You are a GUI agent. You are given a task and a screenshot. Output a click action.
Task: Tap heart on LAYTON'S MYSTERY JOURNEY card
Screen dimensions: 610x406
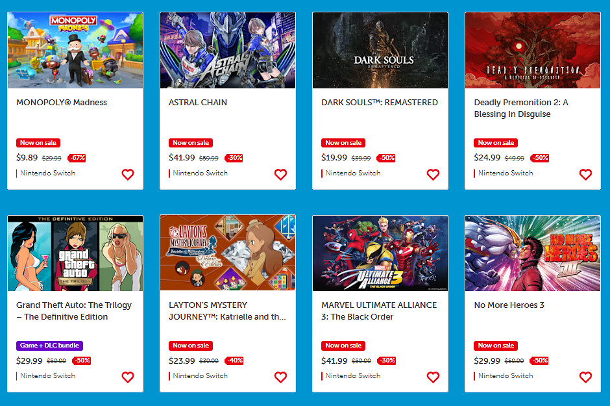[x=280, y=377]
